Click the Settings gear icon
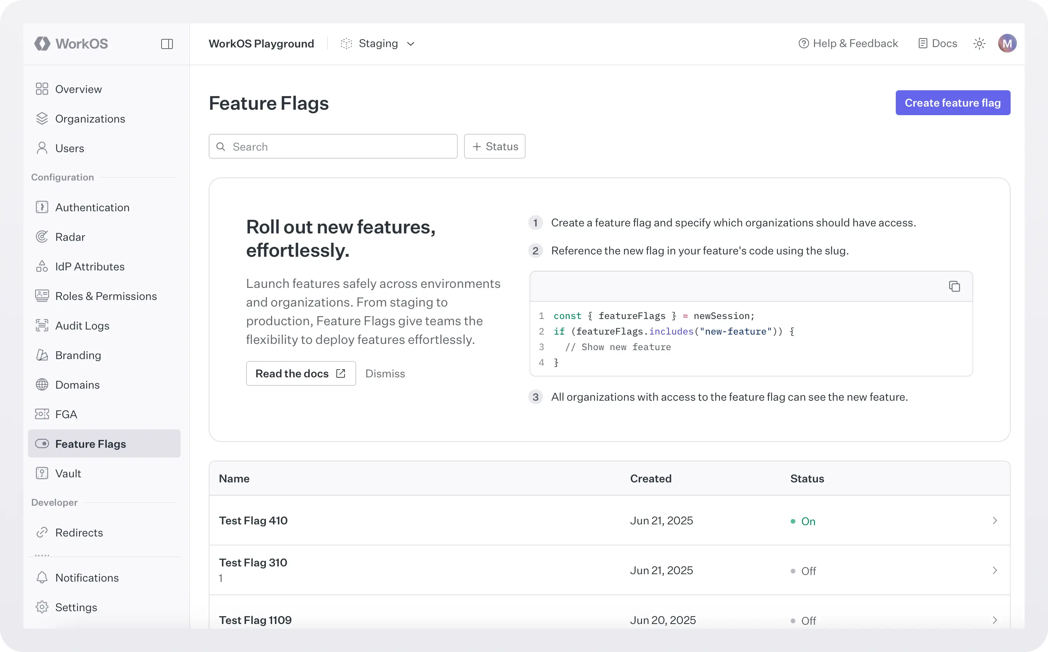Image resolution: width=1048 pixels, height=652 pixels. (42, 607)
